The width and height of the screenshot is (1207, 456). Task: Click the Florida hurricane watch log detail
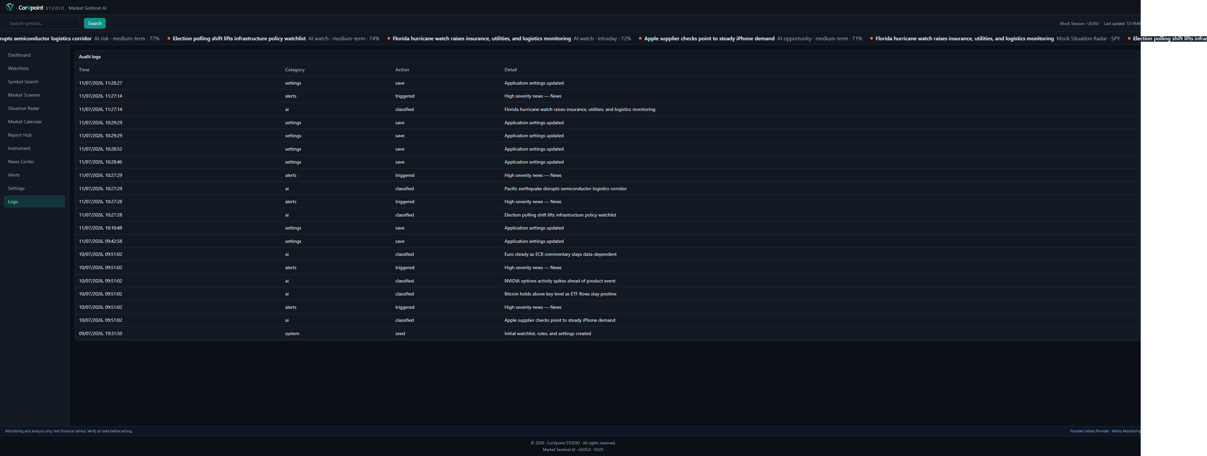pyautogui.click(x=580, y=110)
